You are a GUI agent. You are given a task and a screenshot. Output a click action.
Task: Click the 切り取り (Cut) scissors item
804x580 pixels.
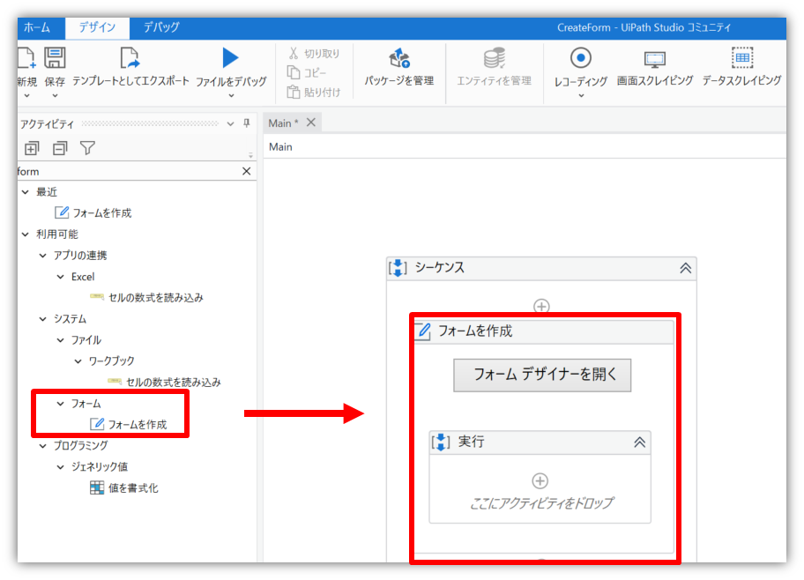[314, 54]
